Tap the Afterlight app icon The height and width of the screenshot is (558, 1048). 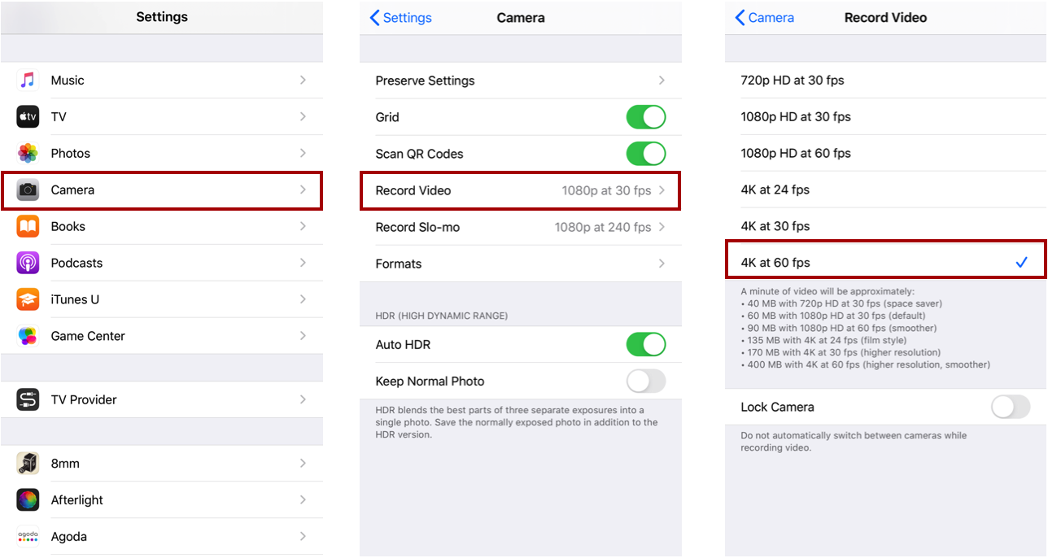[x=28, y=499]
